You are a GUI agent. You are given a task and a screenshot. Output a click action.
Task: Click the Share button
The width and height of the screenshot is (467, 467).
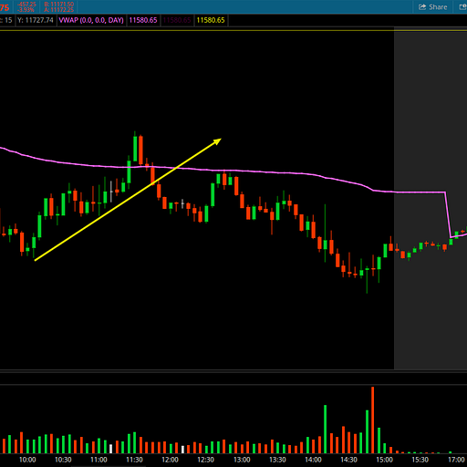pyautogui.click(x=433, y=7)
